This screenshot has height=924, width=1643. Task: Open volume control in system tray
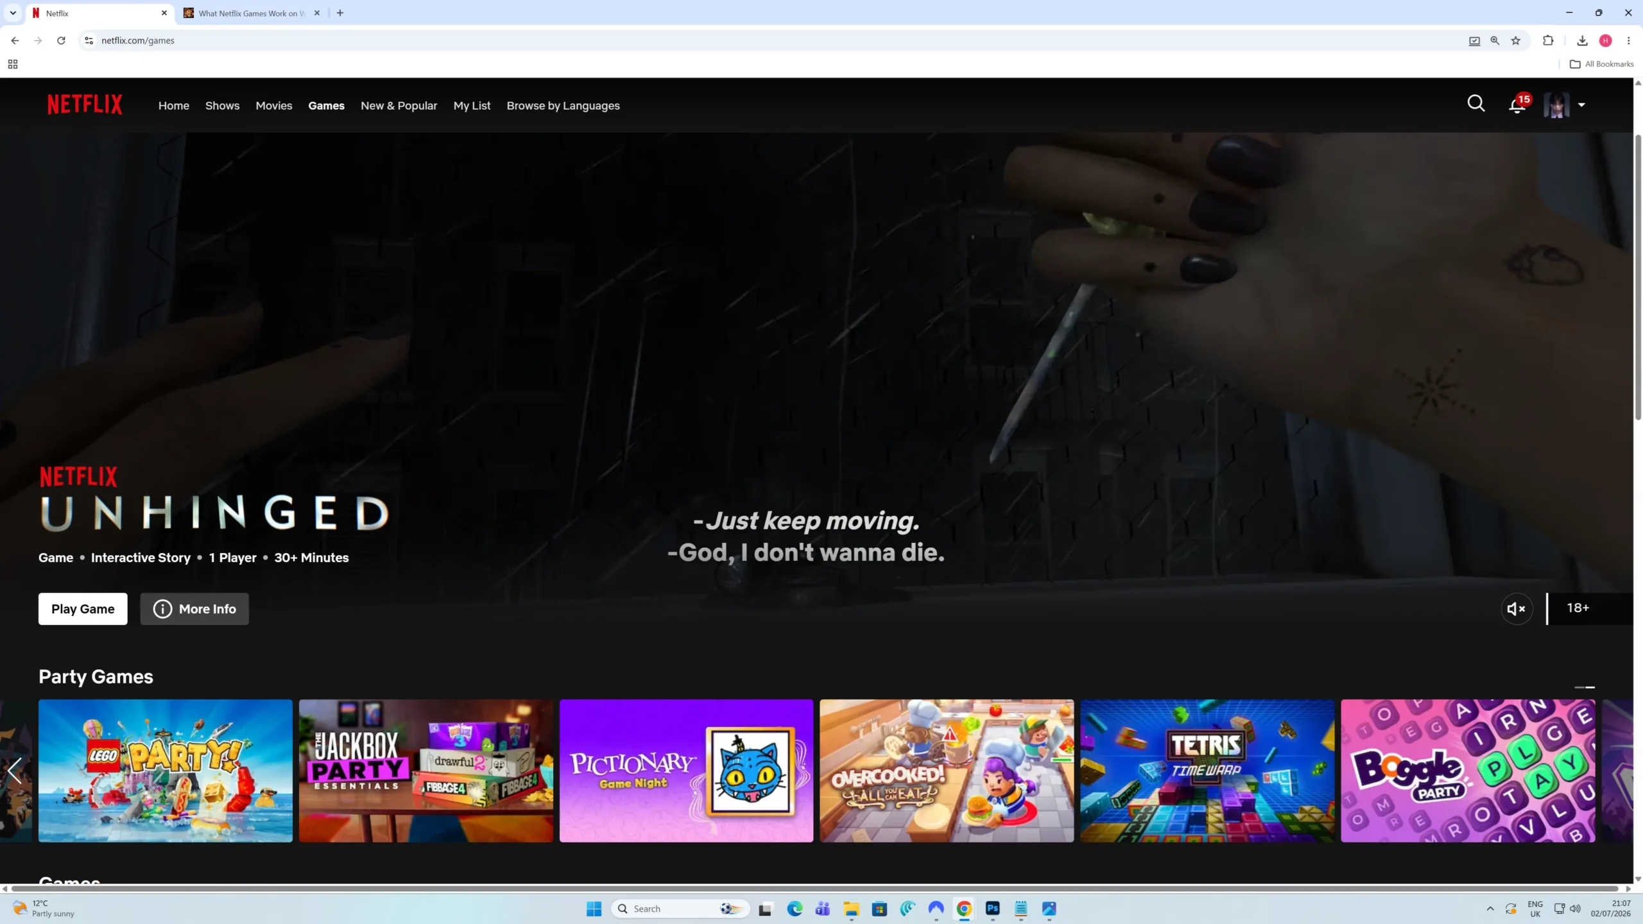click(1575, 909)
